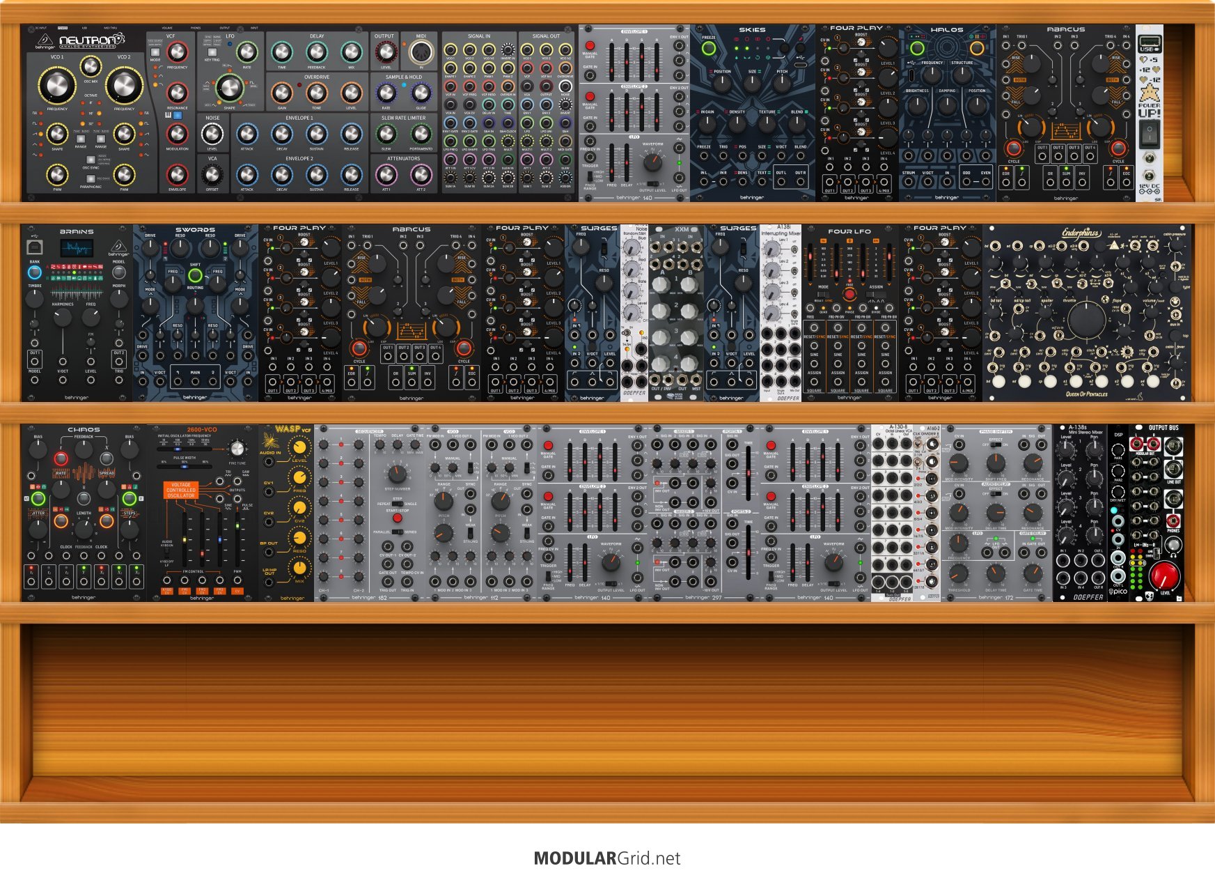Viewport: 1215px width, 873px height.
Task: Turn the OSC MIX knob on Neutron
Action: click(x=91, y=66)
